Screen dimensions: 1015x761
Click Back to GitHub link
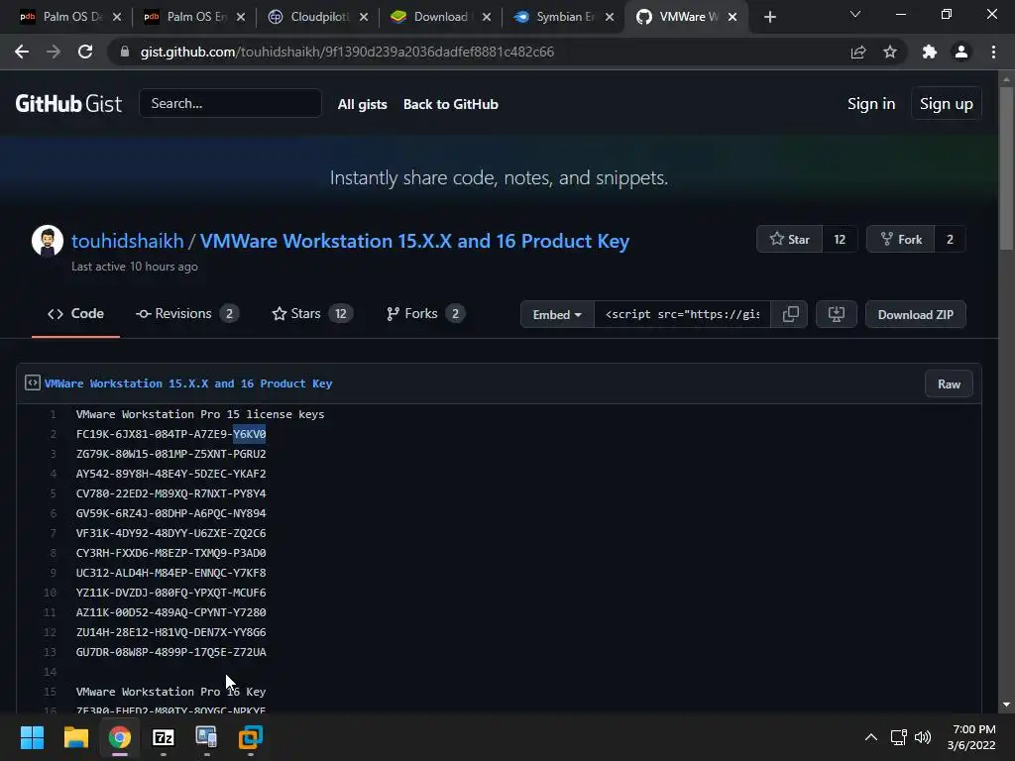451,104
